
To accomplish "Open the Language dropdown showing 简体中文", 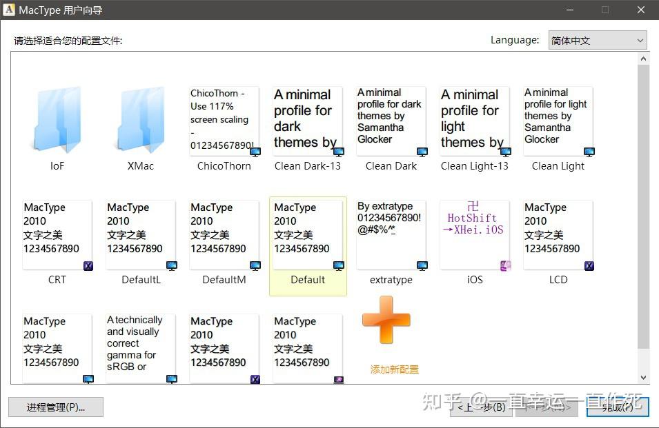I will [597, 40].
